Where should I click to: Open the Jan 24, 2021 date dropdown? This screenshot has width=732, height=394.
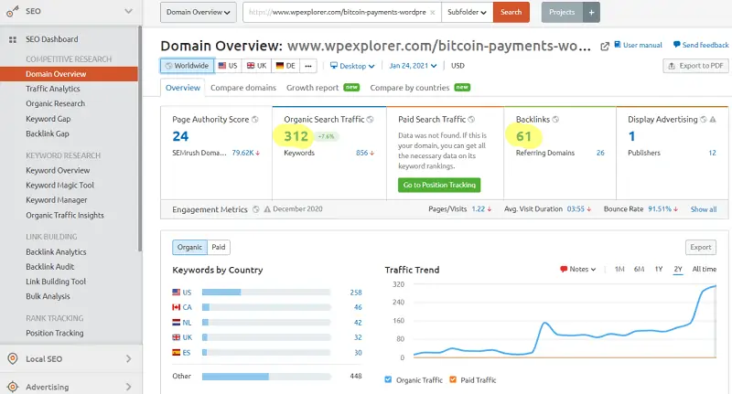pyautogui.click(x=414, y=66)
